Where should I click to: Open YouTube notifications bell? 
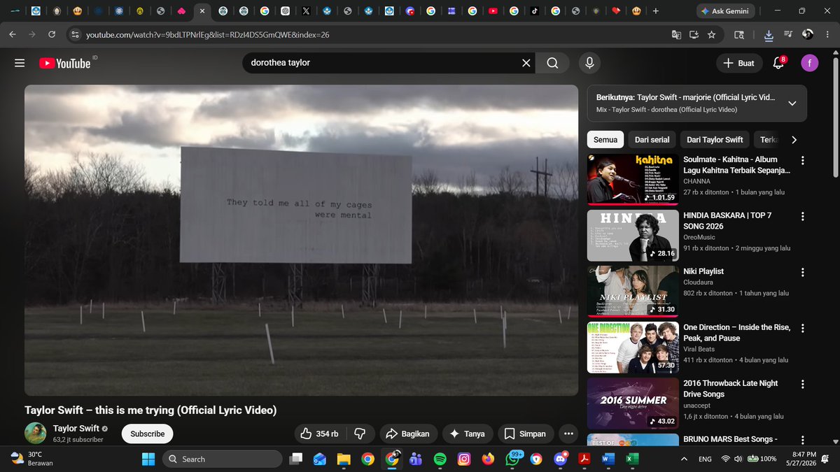(778, 63)
